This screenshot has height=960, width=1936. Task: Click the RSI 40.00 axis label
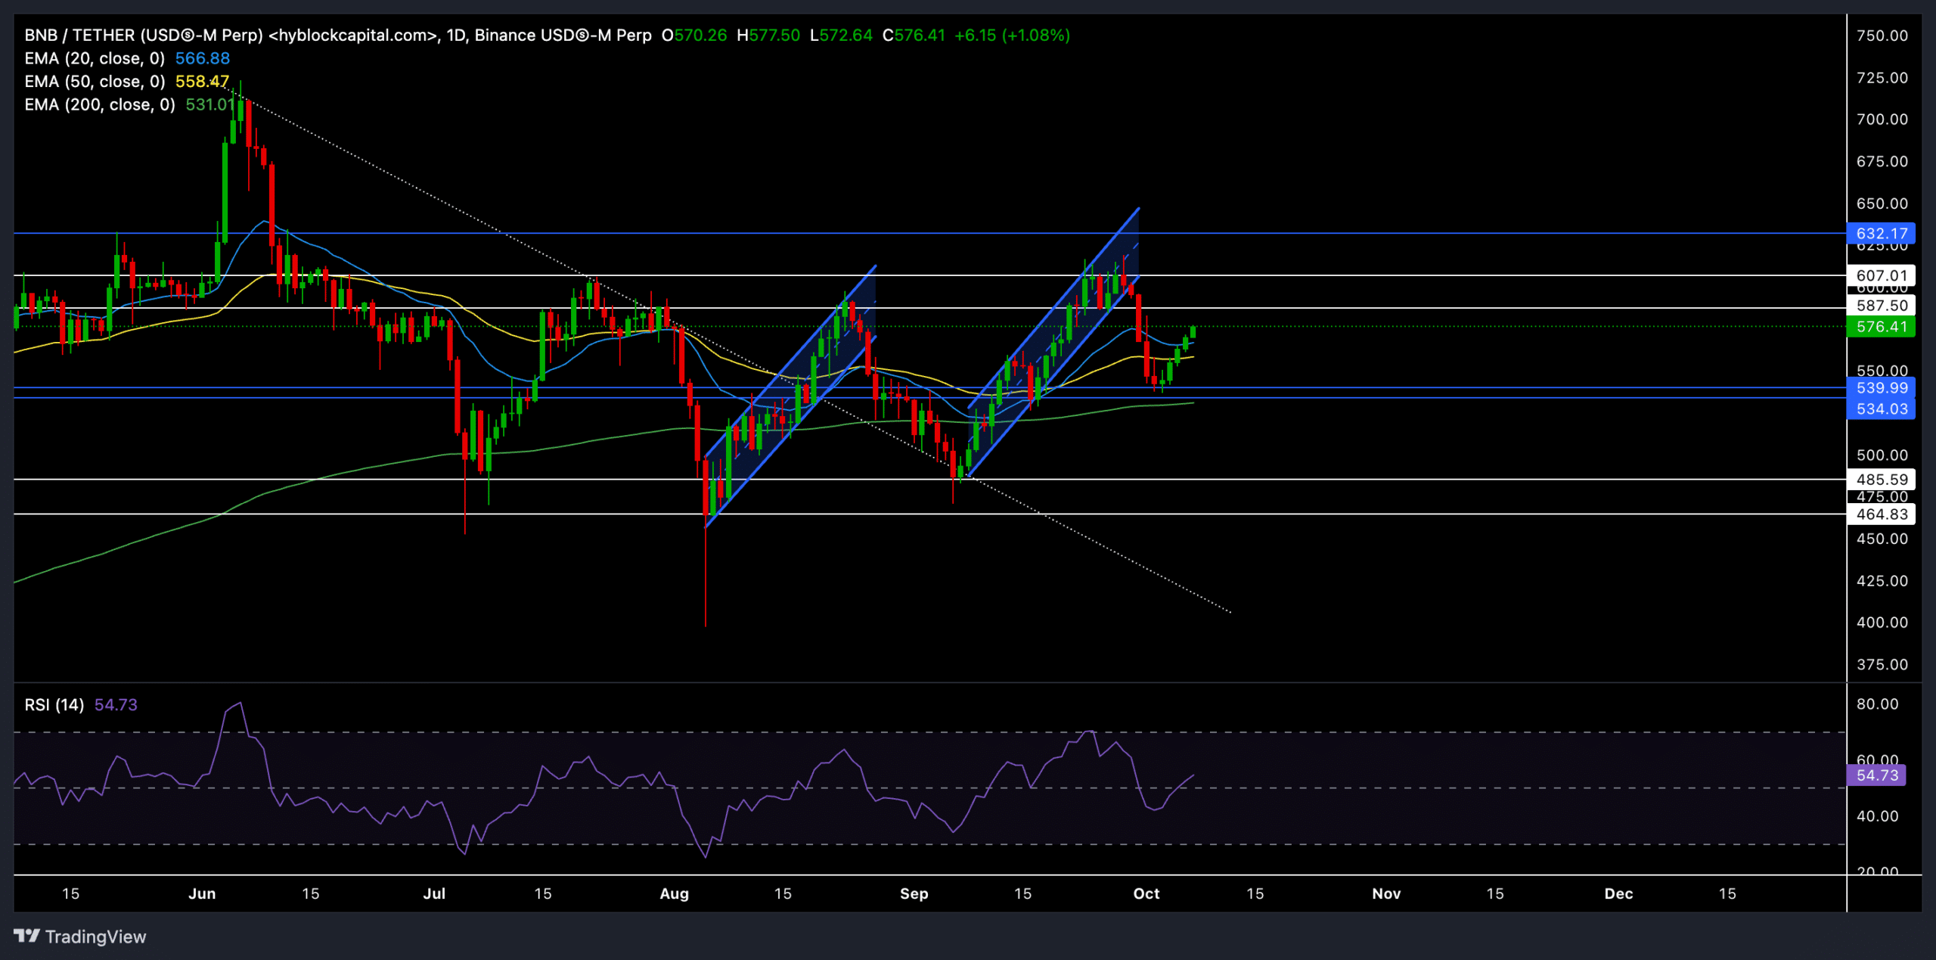1877,816
